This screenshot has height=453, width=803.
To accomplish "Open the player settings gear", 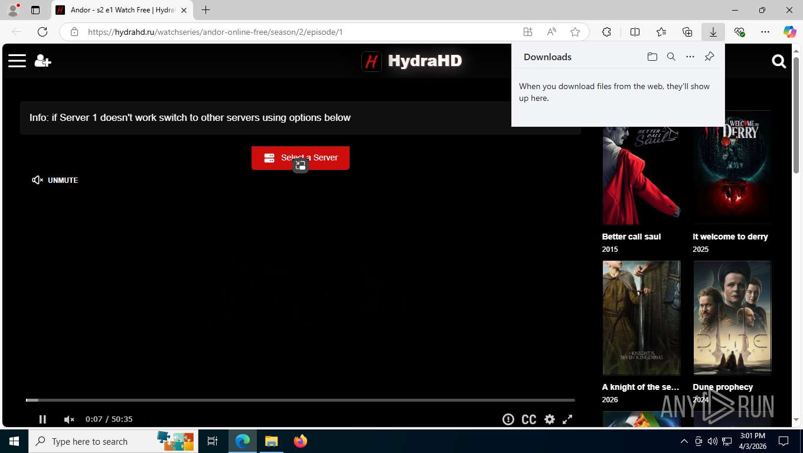I will tap(550, 419).
